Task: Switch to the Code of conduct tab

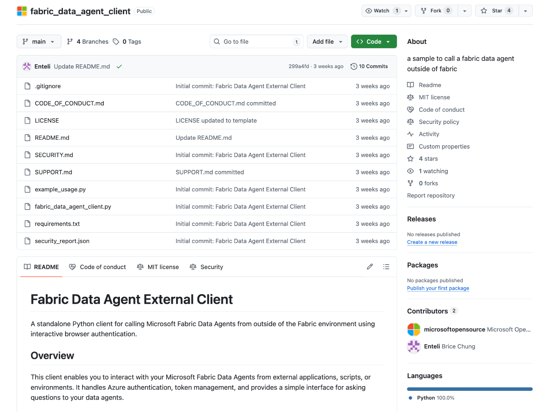Action: (98, 267)
